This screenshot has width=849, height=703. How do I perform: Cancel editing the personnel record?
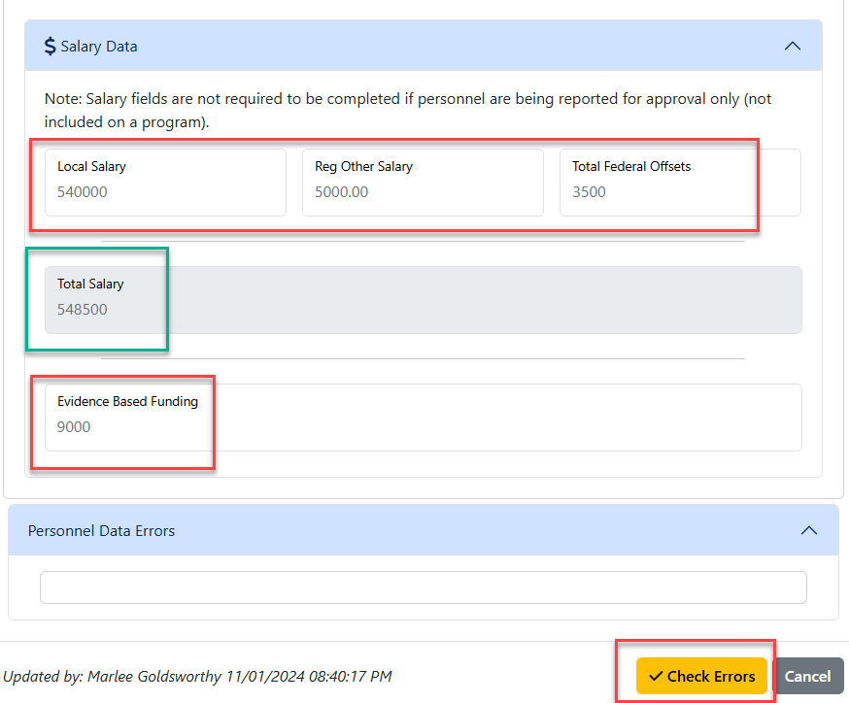pos(807,676)
